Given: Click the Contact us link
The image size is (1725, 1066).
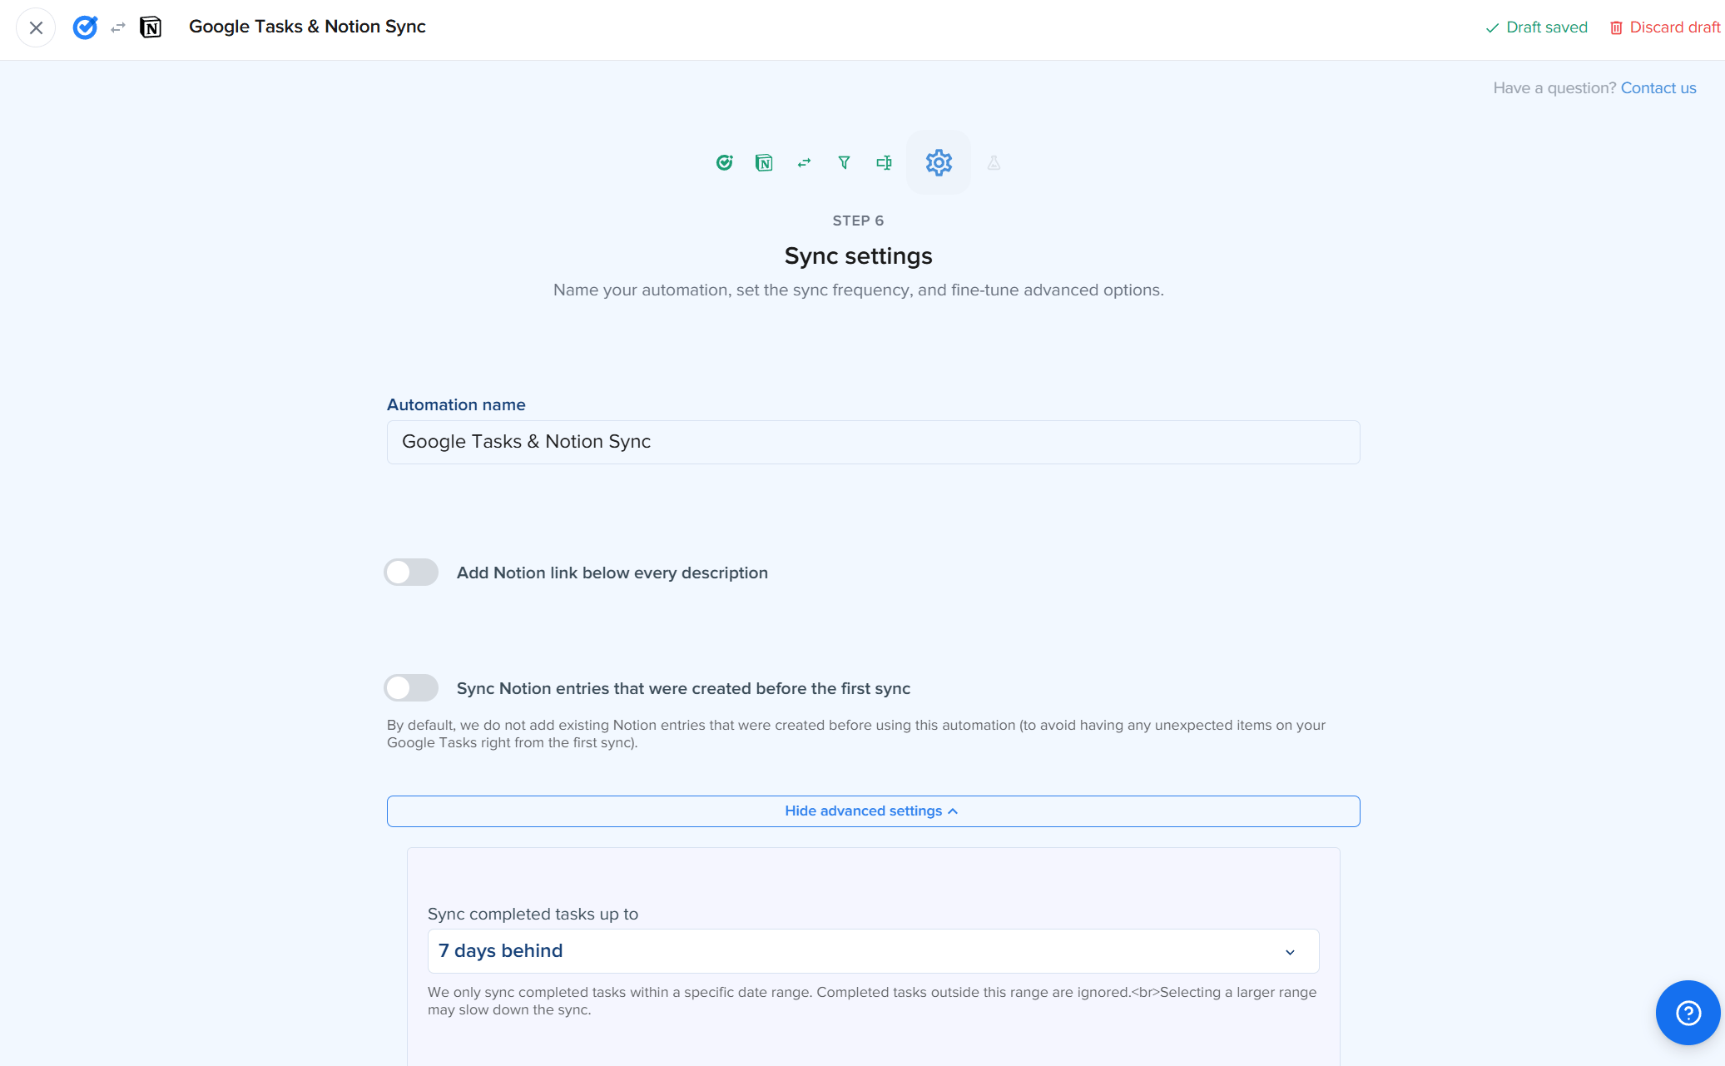Looking at the screenshot, I should 1658,88.
